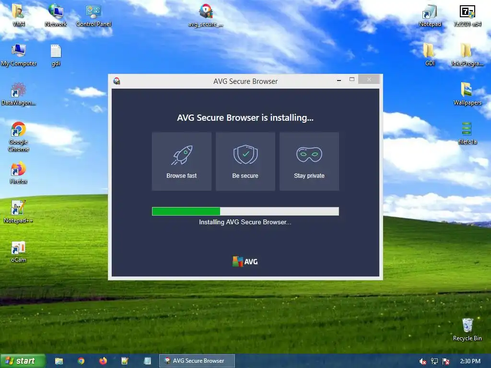Maximize the AVG Secure Browser installer window

352,80
